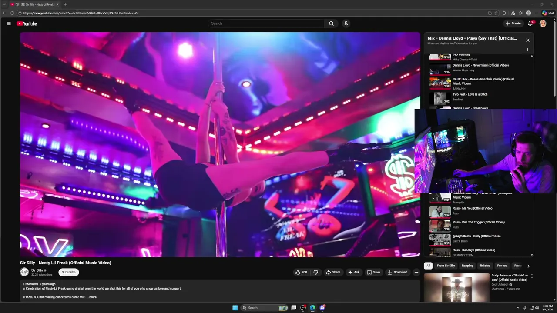This screenshot has width=557, height=313.
Task: Show hidden system tray icons
Action: [x=517, y=308]
